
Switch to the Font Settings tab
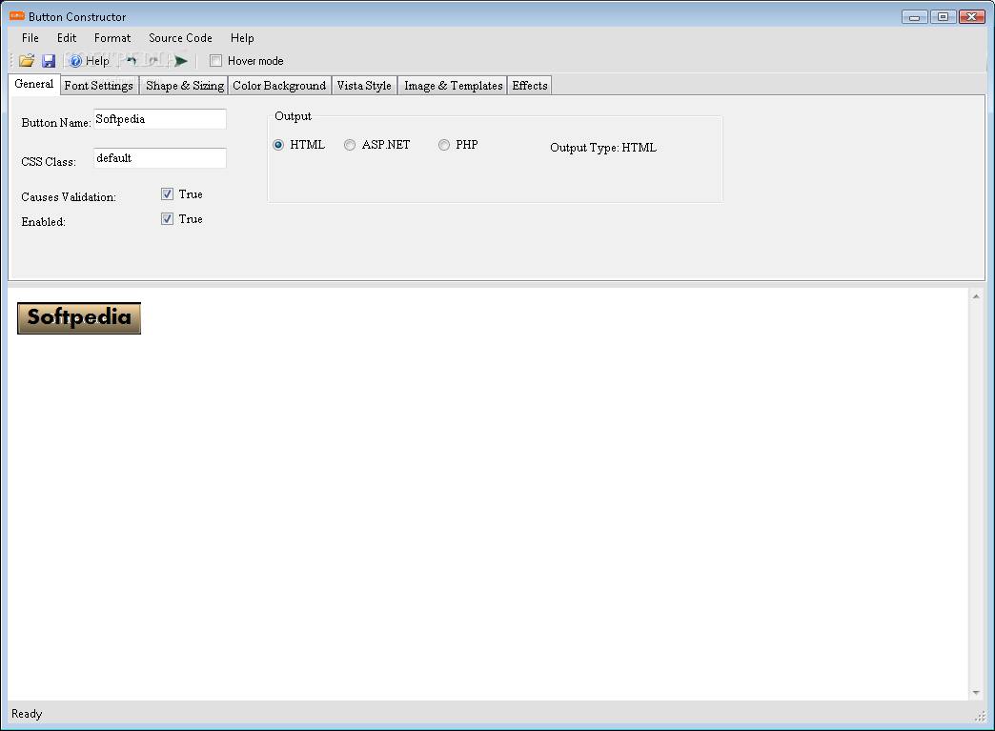(x=99, y=86)
